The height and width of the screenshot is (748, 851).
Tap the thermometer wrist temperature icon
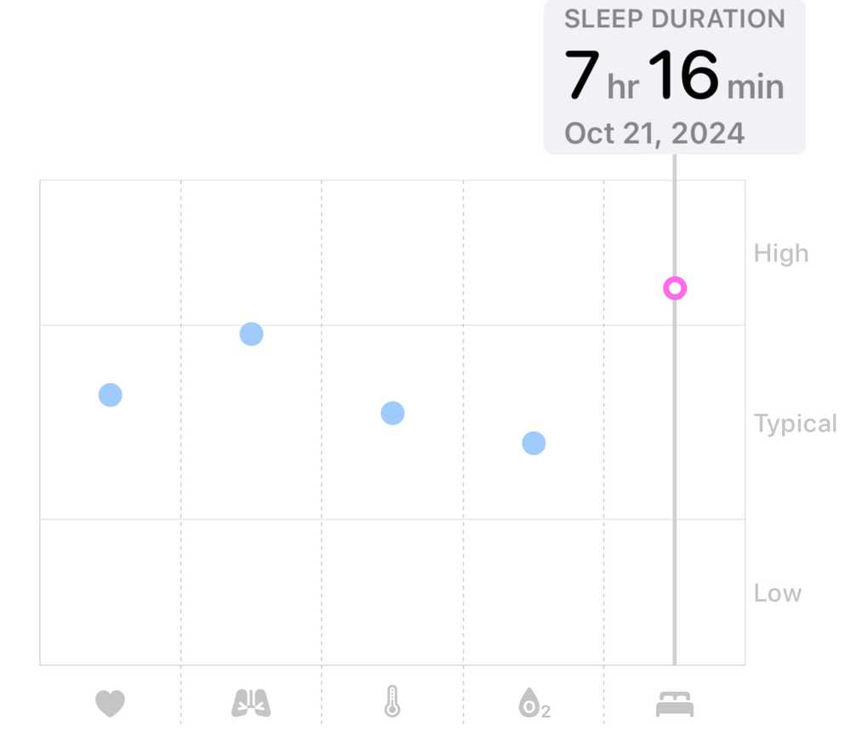tap(391, 704)
